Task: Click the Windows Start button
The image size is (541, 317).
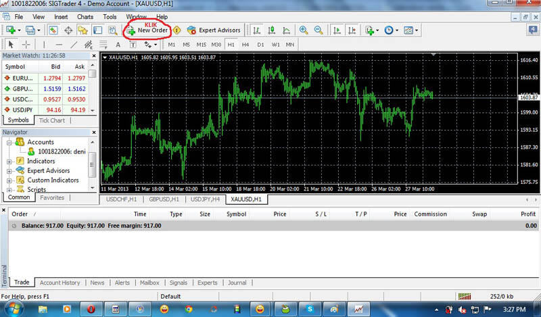Action: pyautogui.click(x=14, y=309)
